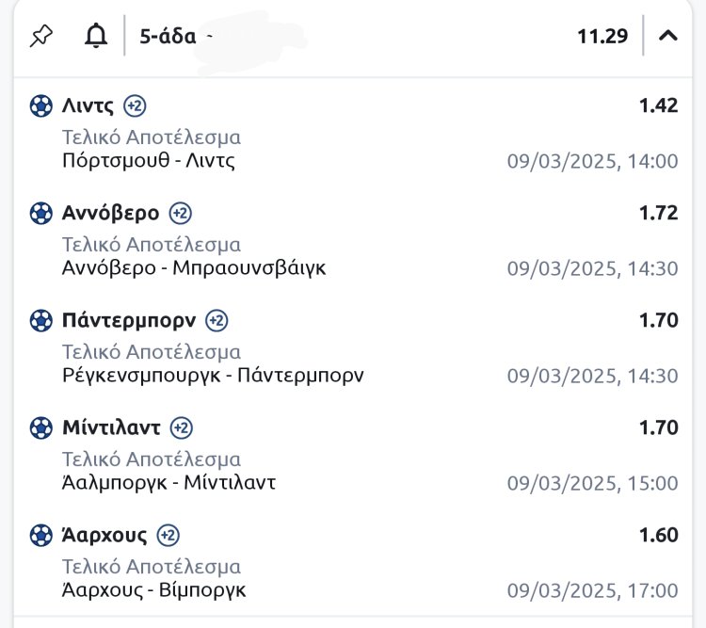Click the football icon beside Άαρχους
The width and height of the screenshot is (706, 628).
(x=41, y=536)
